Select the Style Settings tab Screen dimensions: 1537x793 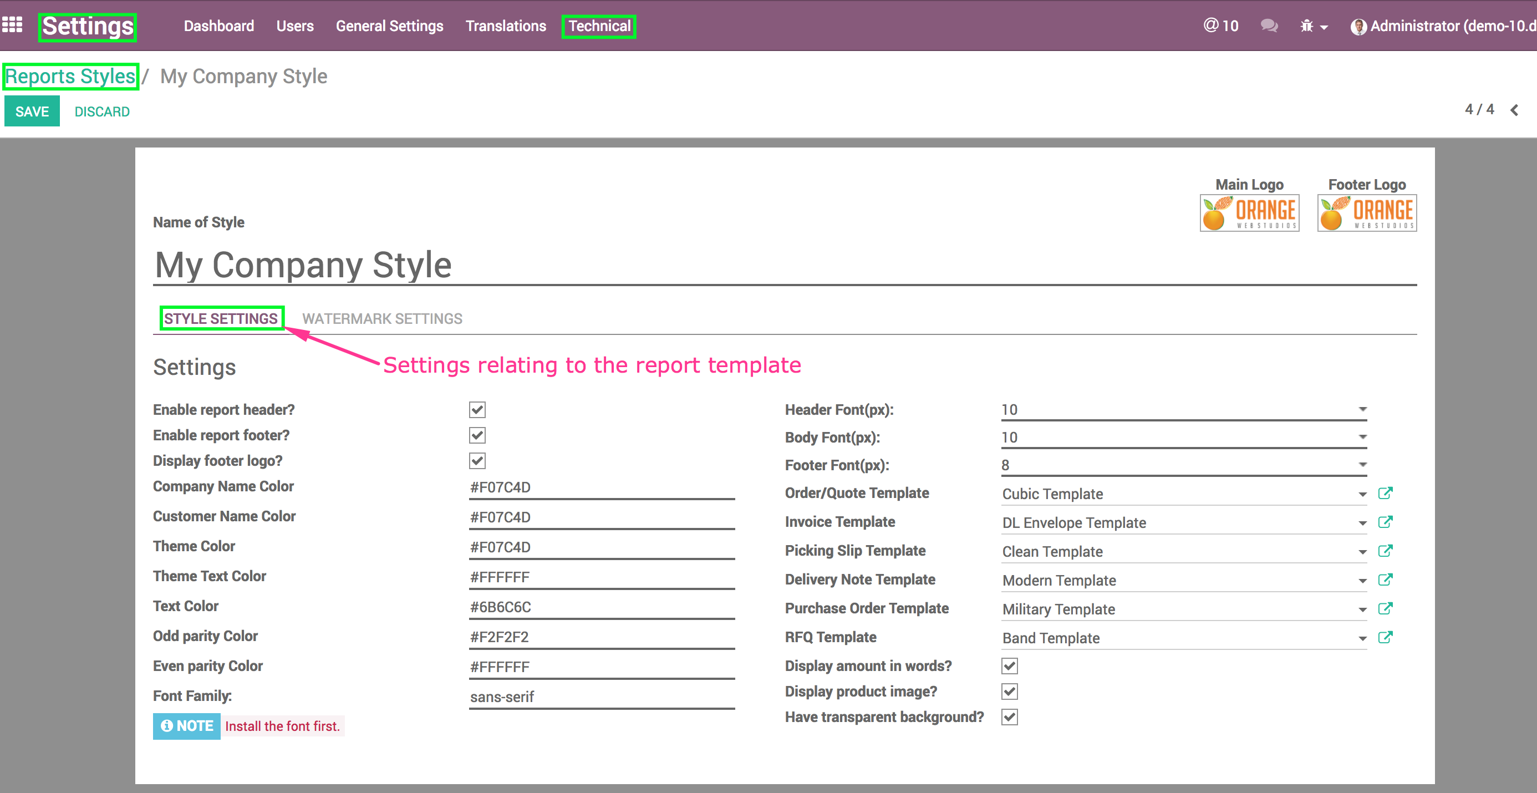(x=221, y=319)
